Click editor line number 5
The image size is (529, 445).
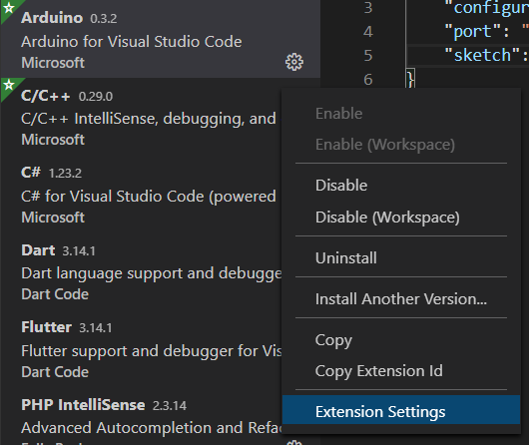368,55
